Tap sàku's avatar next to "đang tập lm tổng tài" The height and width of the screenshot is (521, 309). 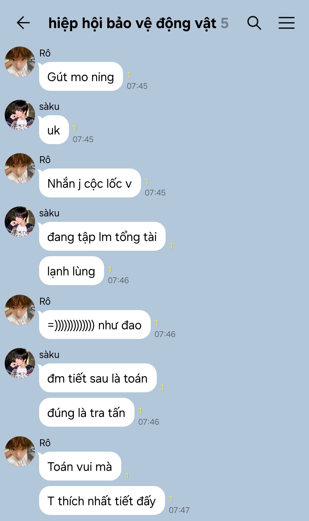20,222
